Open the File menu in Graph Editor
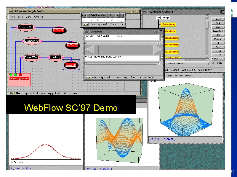This screenshot has height=177, width=237. [x=12, y=17]
